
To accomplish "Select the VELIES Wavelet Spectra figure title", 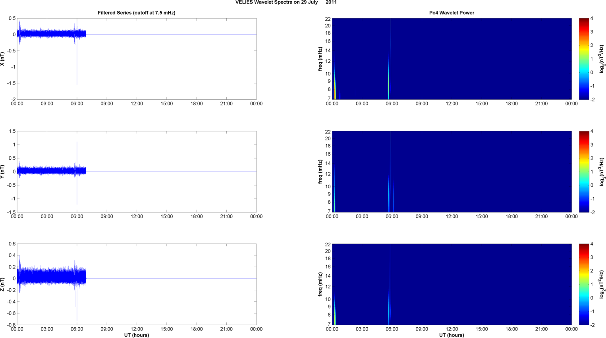I will pos(286,2).
